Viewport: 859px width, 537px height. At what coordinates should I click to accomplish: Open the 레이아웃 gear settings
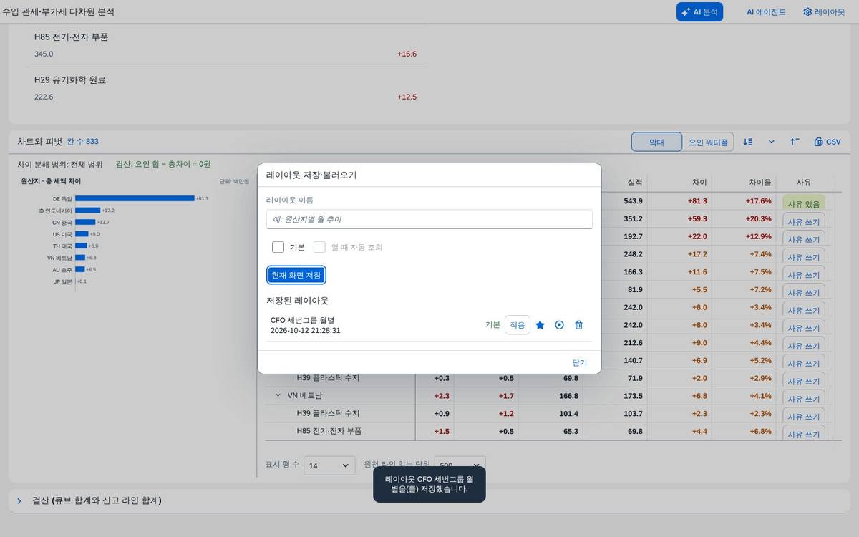[x=824, y=12]
